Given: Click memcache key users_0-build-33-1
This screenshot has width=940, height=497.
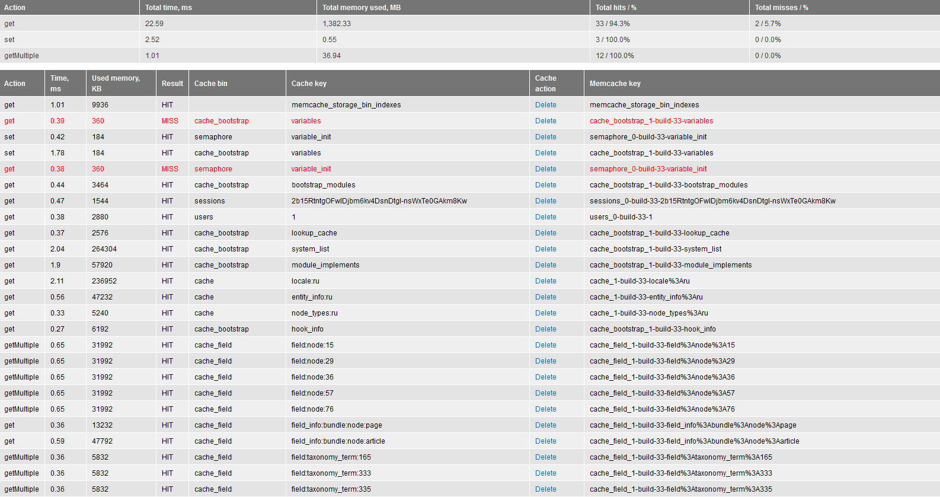Looking at the screenshot, I should coord(621,217).
